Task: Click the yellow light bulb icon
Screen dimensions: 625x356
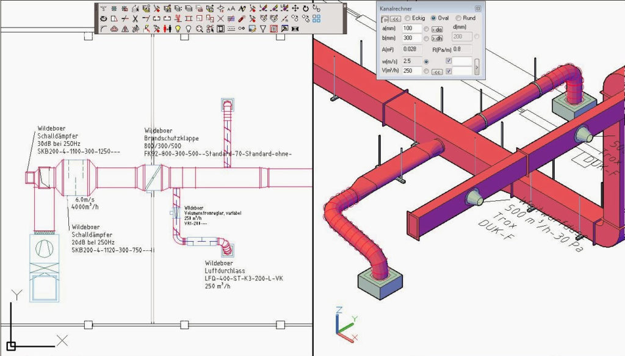Action: [x=178, y=29]
